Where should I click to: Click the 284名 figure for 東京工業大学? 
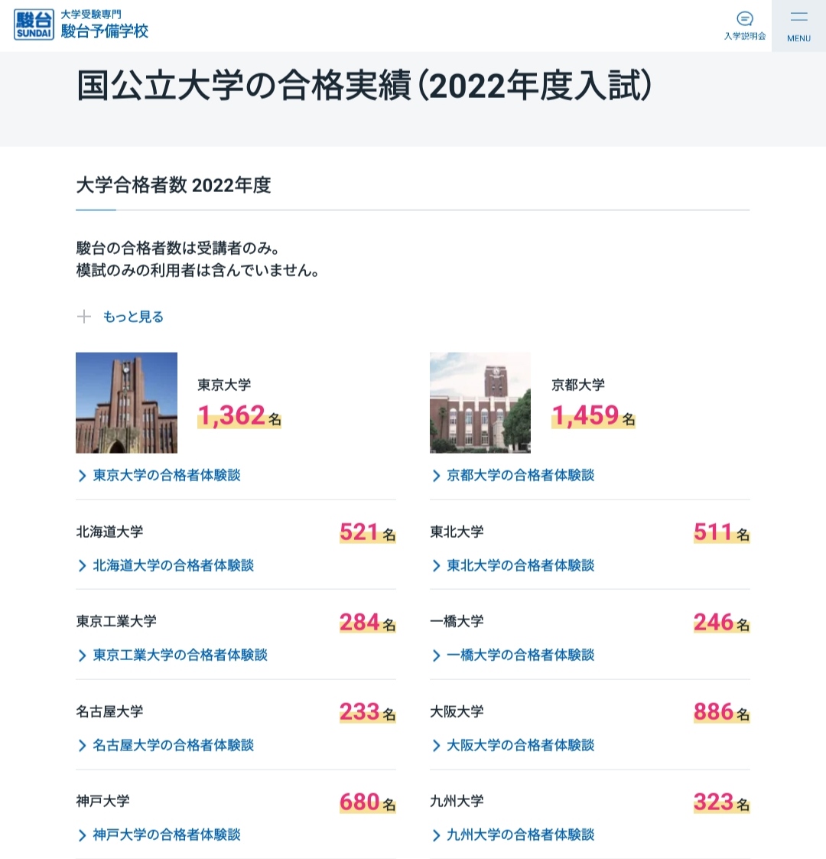[368, 623]
